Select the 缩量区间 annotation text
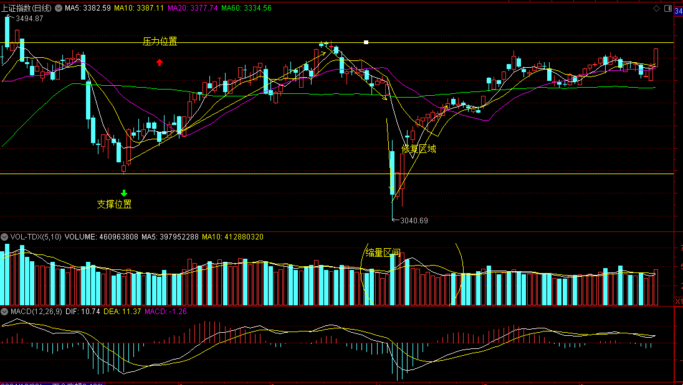 point(383,253)
